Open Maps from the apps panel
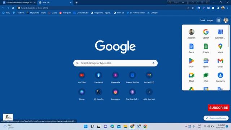 click(x=220, y=48)
